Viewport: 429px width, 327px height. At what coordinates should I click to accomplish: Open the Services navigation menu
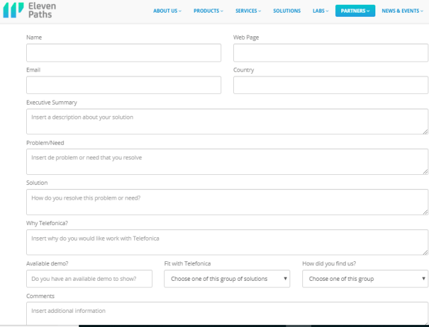[248, 11]
